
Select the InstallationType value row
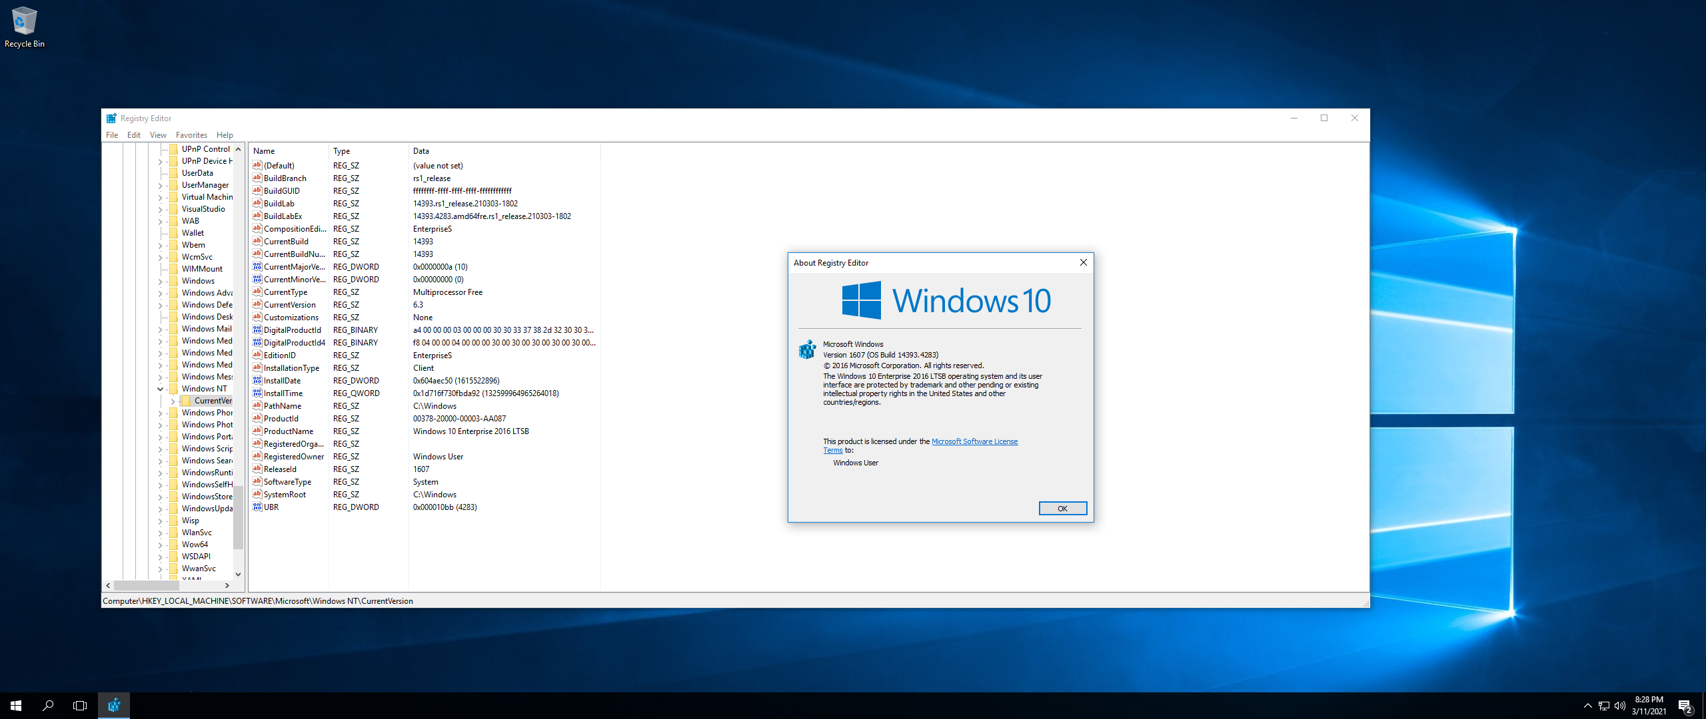425,367
